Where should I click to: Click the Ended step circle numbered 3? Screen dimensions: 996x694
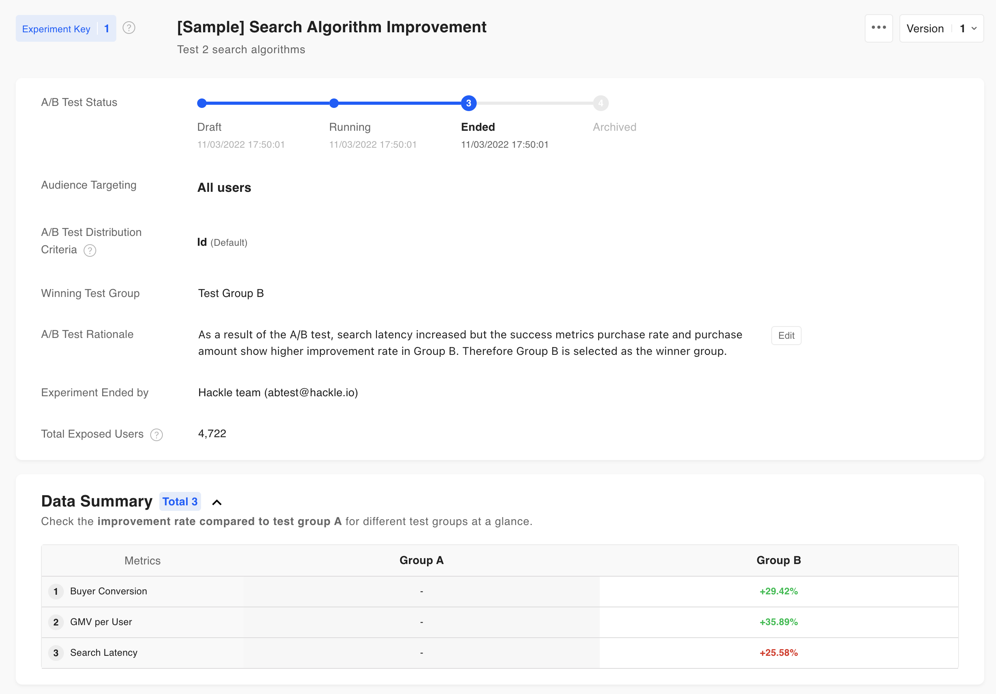coord(468,103)
